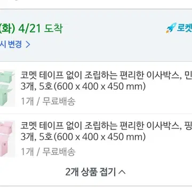This screenshot has width=192, height=192.
Task: Open the pink moving box thumbnail
Action: 7,139
